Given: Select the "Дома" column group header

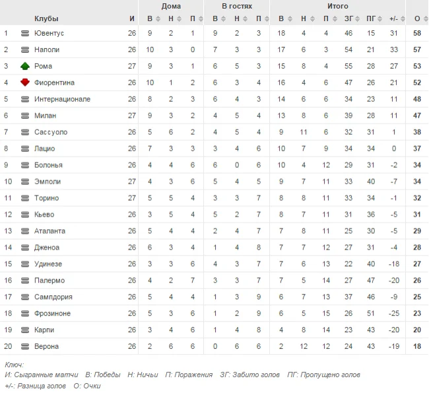Looking at the screenshot, I should [171, 6].
